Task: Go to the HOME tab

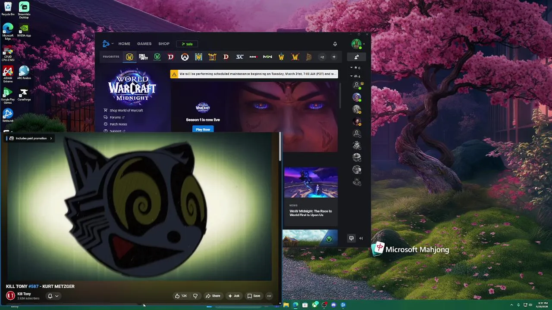Action: (124, 43)
